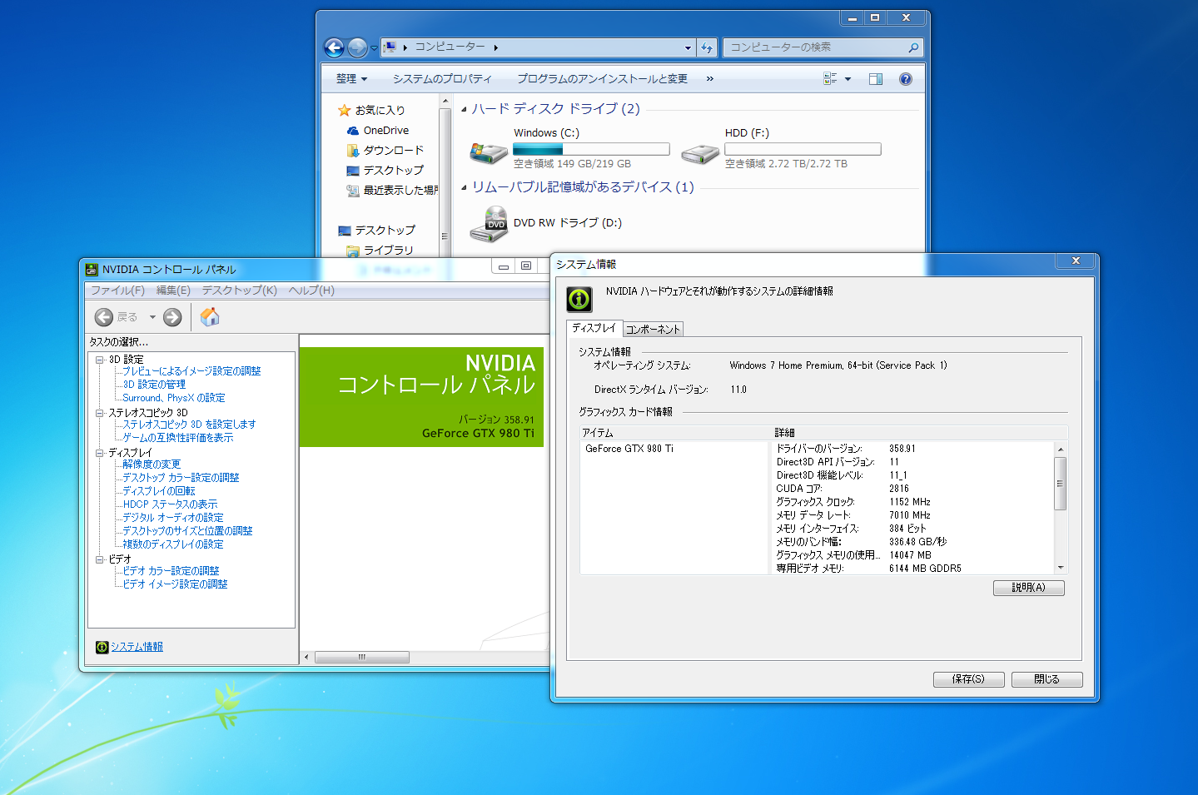Image resolution: width=1198 pixels, height=795 pixels.
Task: Open the 整理 dropdown menu in Explorer
Action: [351, 79]
